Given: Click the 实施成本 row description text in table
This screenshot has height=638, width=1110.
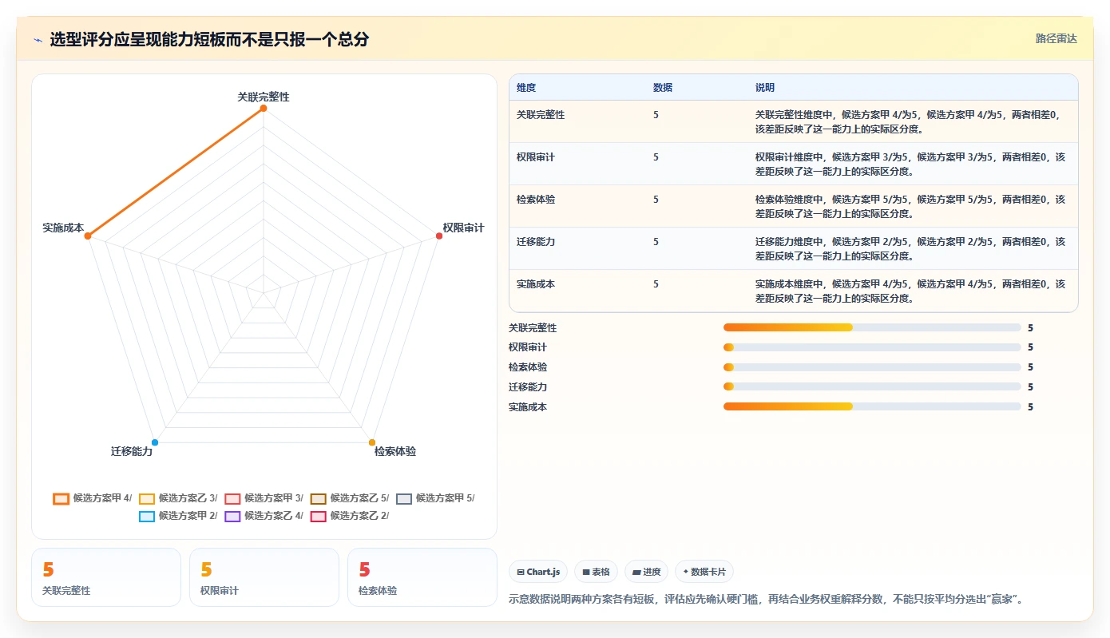Looking at the screenshot, I should tap(910, 291).
